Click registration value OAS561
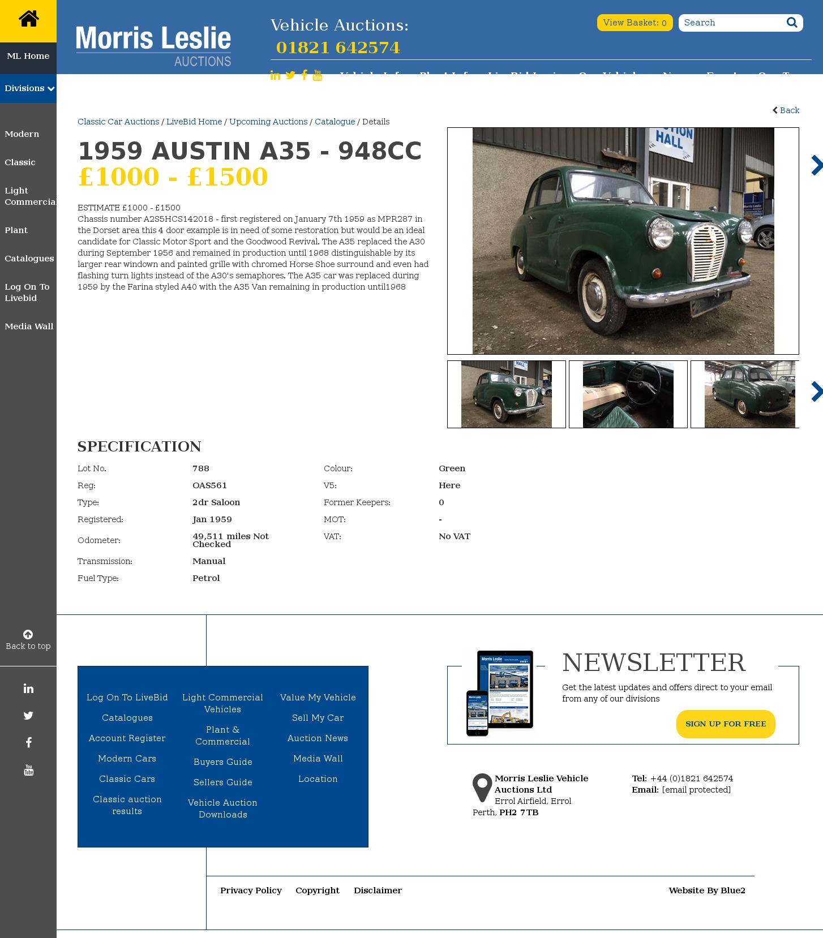The height and width of the screenshot is (938, 823). tap(209, 485)
